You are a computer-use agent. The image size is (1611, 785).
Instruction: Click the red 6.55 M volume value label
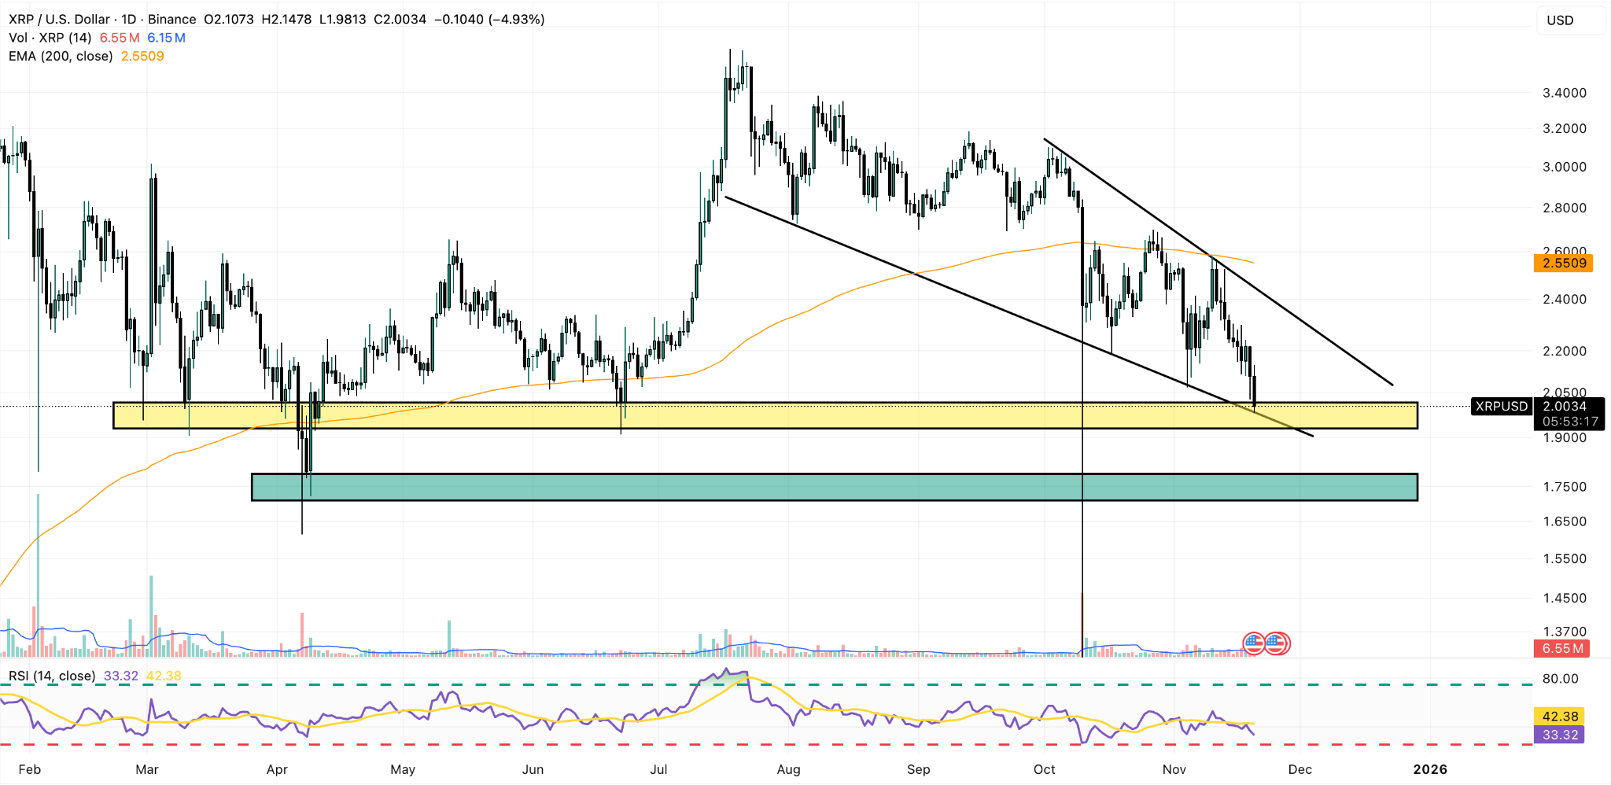pos(1562,648)
